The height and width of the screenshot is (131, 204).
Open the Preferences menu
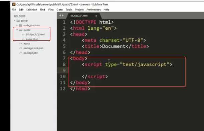[x=93, y=10]
